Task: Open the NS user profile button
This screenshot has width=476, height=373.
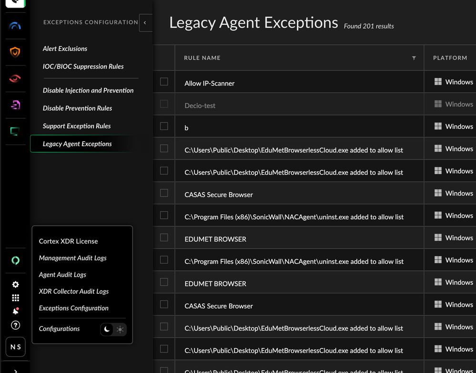Action: coord(15,347)
